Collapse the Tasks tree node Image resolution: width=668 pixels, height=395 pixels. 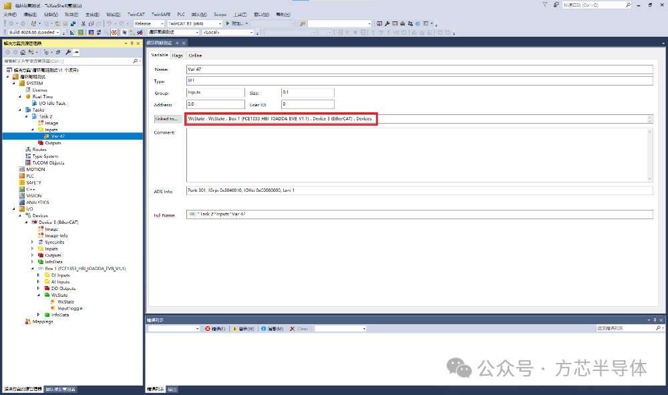[20, 110]
